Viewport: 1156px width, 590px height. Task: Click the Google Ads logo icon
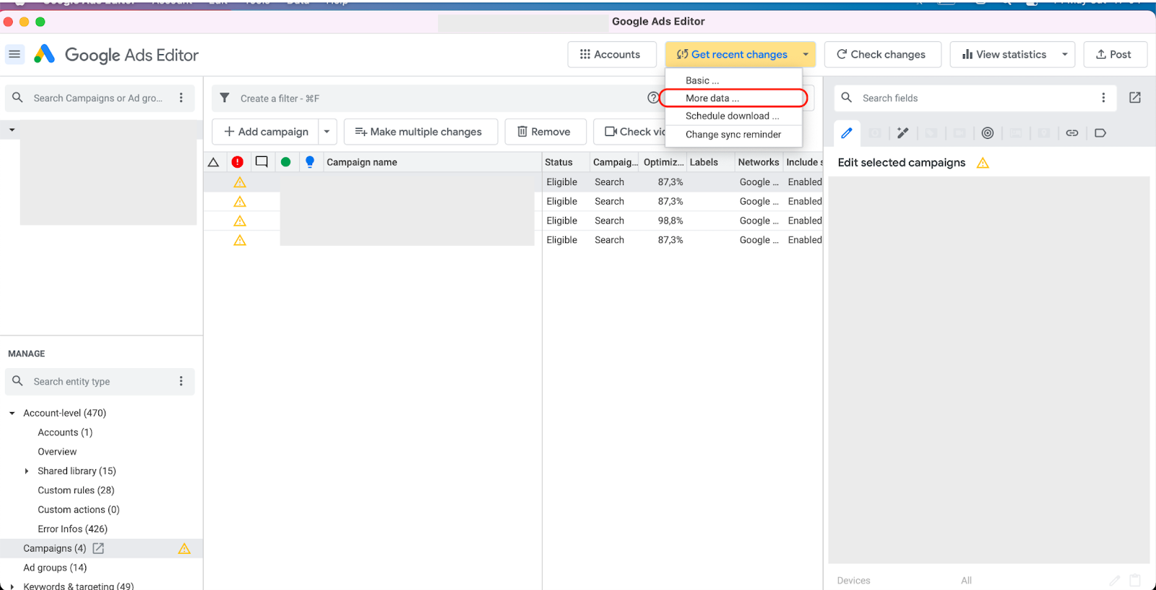(45, 54)
